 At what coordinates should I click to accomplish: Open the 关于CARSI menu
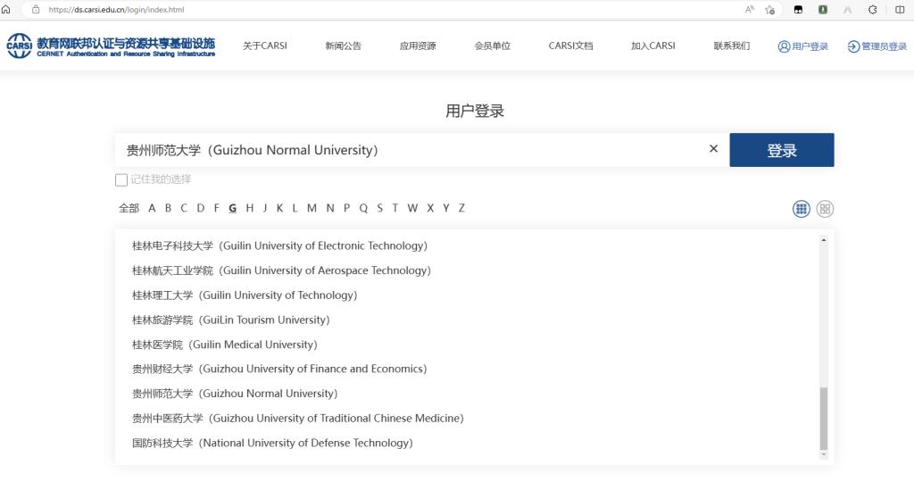[x=265, y=46]
